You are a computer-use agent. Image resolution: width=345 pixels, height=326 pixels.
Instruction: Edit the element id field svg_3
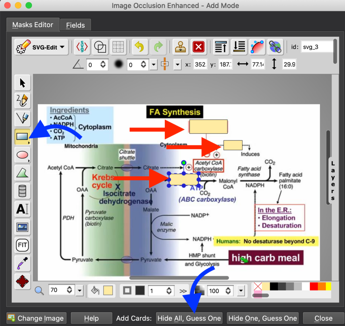tap(317, 47)
